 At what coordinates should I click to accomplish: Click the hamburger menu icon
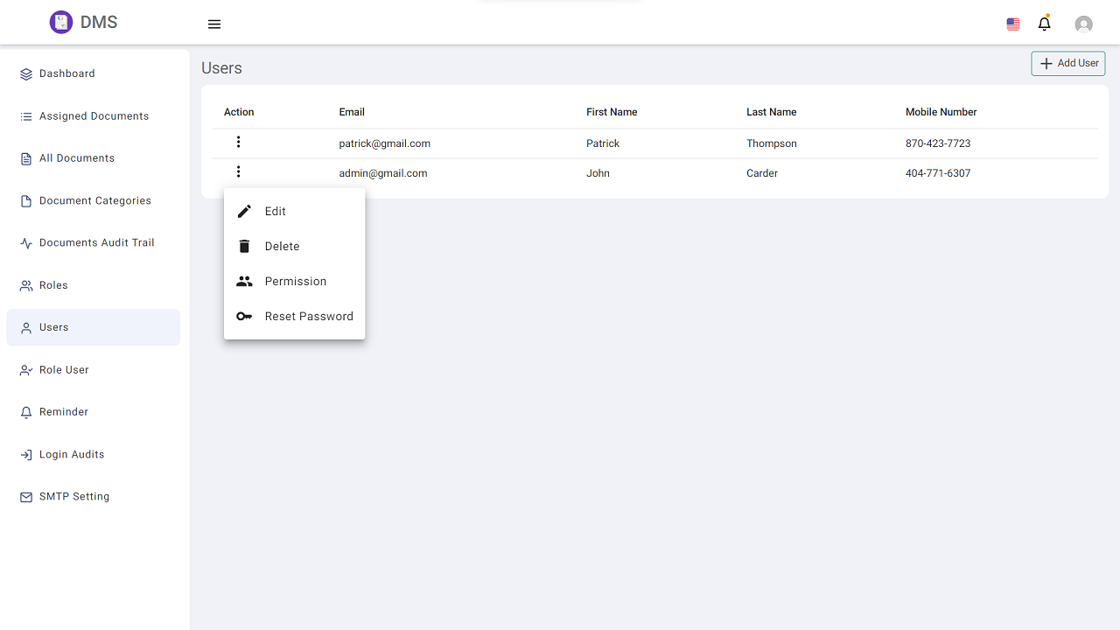(214, 24)
